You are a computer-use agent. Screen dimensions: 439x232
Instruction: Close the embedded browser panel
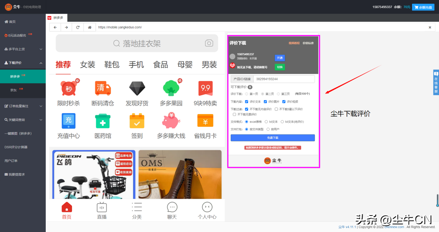pyautogui.click(x=430, y=27)
